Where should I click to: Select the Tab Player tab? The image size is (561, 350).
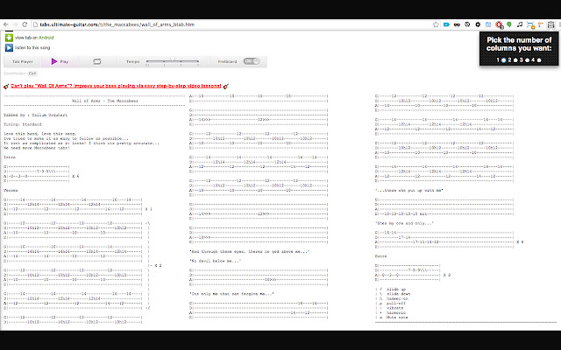pyautogui.click(x=23, y=61)
